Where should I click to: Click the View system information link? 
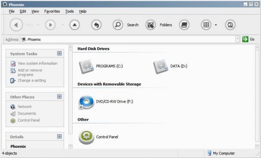38,64
